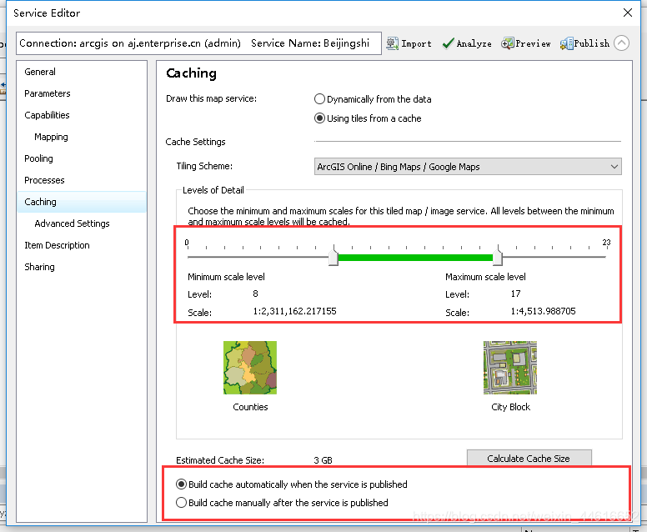Click the Counties thumbnail image

coord(250,368)
